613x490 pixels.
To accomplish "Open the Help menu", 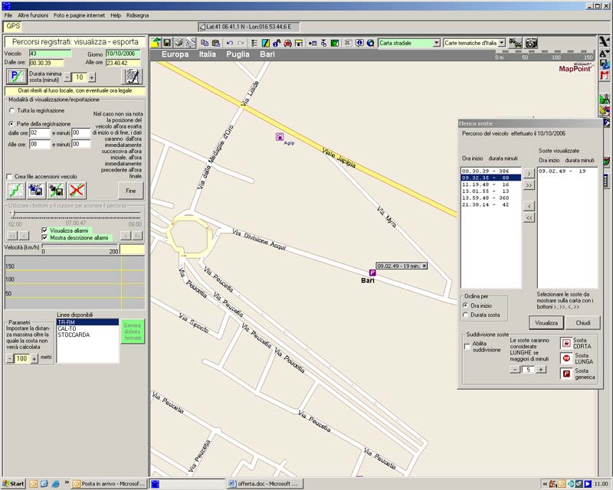I will tap(116, 15).
